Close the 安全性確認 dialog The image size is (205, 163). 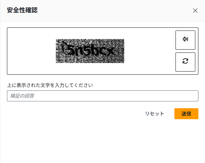(195, 10)
